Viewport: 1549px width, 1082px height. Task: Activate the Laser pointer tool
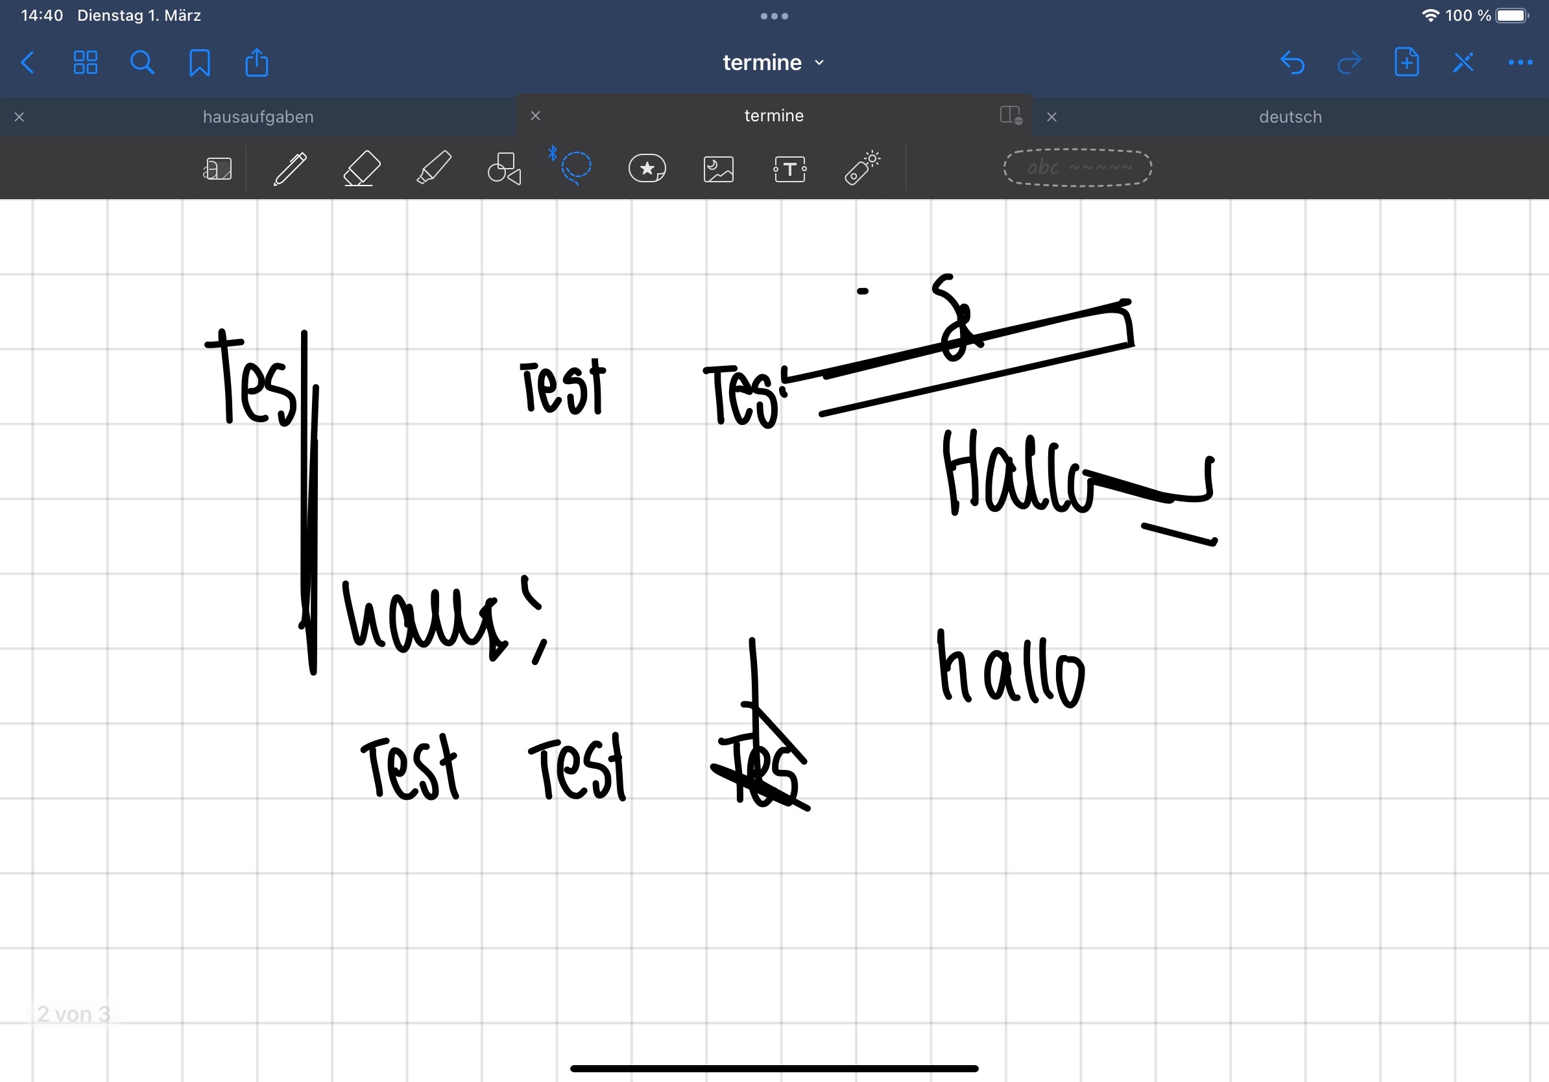click(x=861, y=169)
